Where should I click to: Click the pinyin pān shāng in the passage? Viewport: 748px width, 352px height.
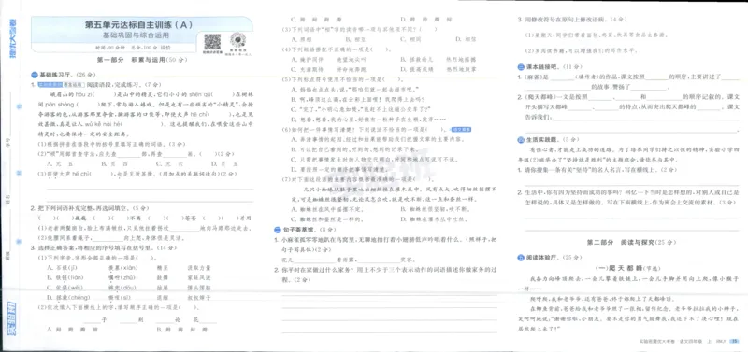tap(60, 105)
